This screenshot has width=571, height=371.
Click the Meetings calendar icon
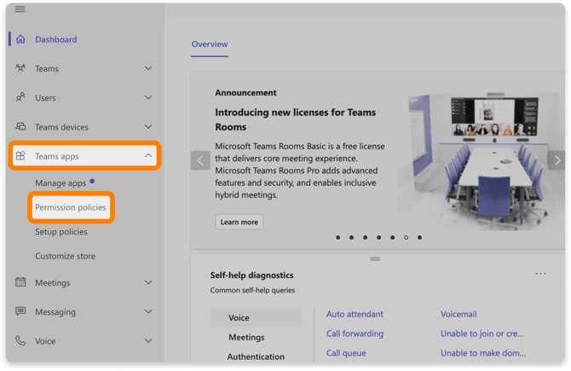coord(20,282)
